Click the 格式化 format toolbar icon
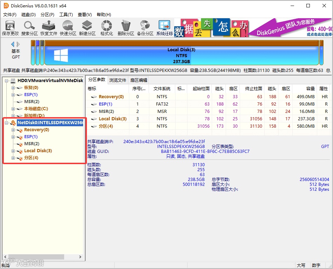Viewport: 333px width, 269px height. point(107,28)
